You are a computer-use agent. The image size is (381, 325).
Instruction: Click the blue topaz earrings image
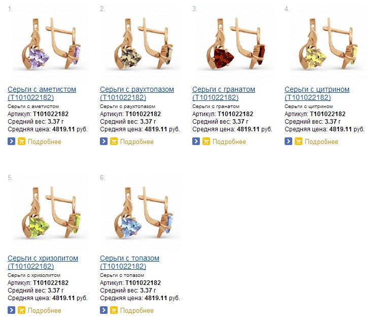[x=142, y=214]
